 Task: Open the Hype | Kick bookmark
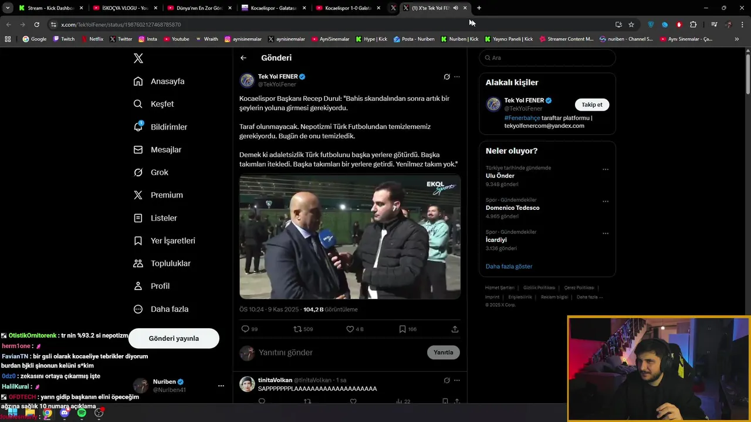(x=371, y=39)
